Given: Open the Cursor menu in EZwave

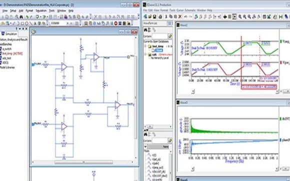Looking at the screenshot, I should [180, 10].
